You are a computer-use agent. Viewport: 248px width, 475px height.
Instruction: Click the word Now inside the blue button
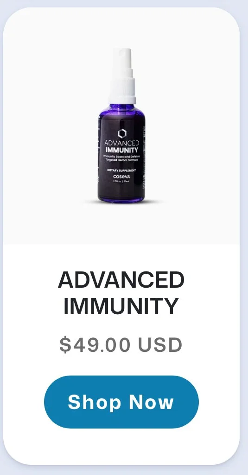click(151, 402)
